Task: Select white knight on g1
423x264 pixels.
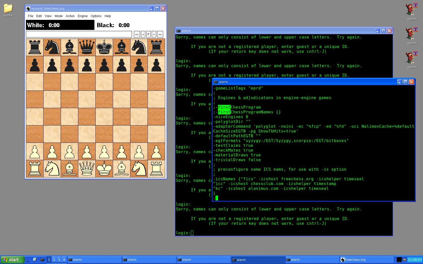Action: coord(139,169)
